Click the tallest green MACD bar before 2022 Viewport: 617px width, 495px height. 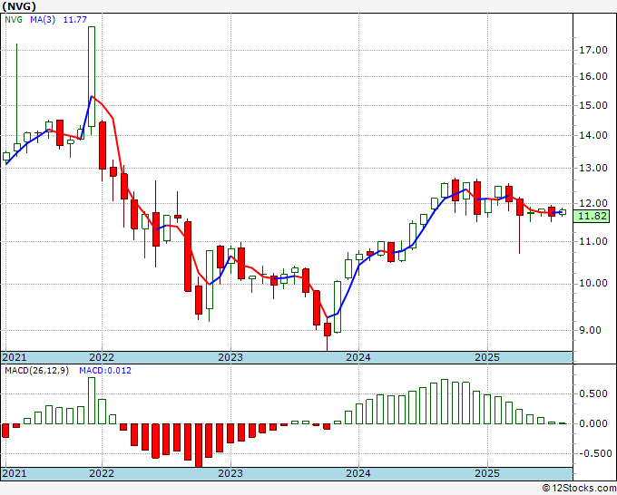[92, 401]
